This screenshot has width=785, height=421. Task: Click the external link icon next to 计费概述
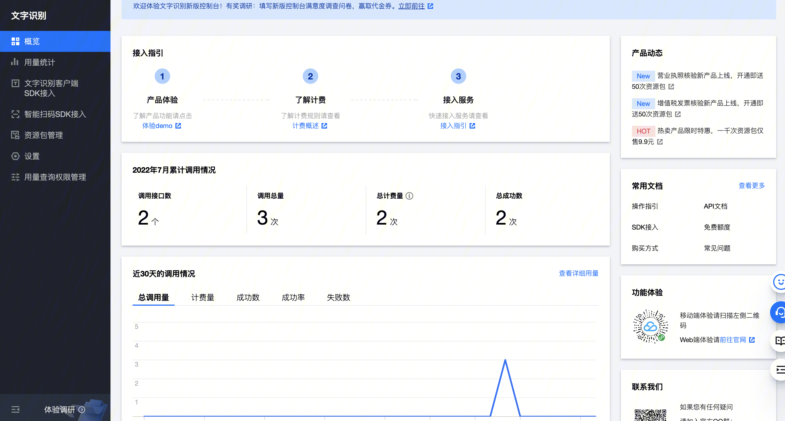tap(324, 126)
